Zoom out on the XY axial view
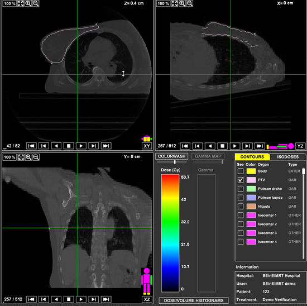The width and height of the screenshot is (307, 306). pos(36,3)
